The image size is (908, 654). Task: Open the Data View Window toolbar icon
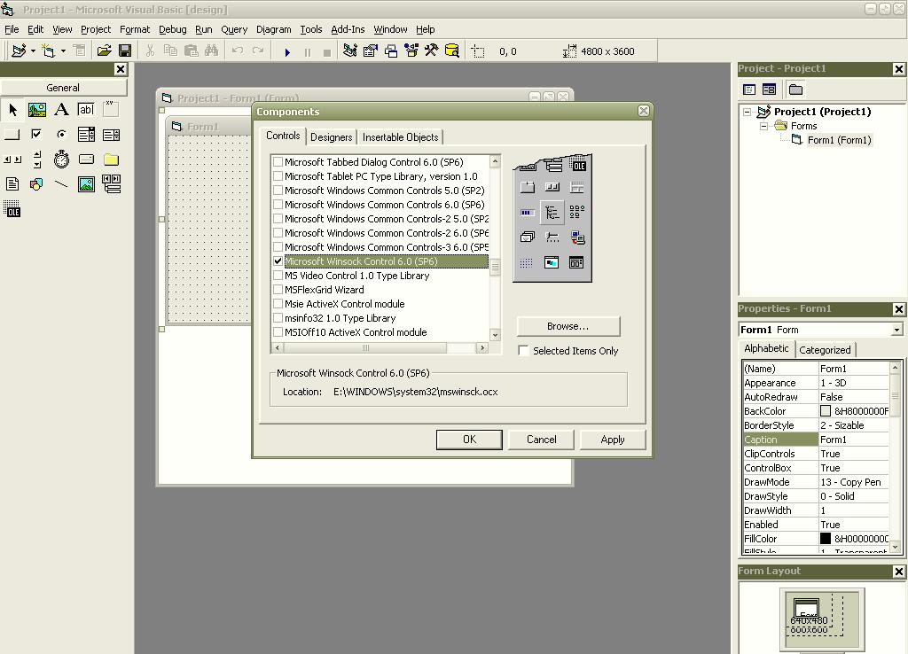click(451, 51)
